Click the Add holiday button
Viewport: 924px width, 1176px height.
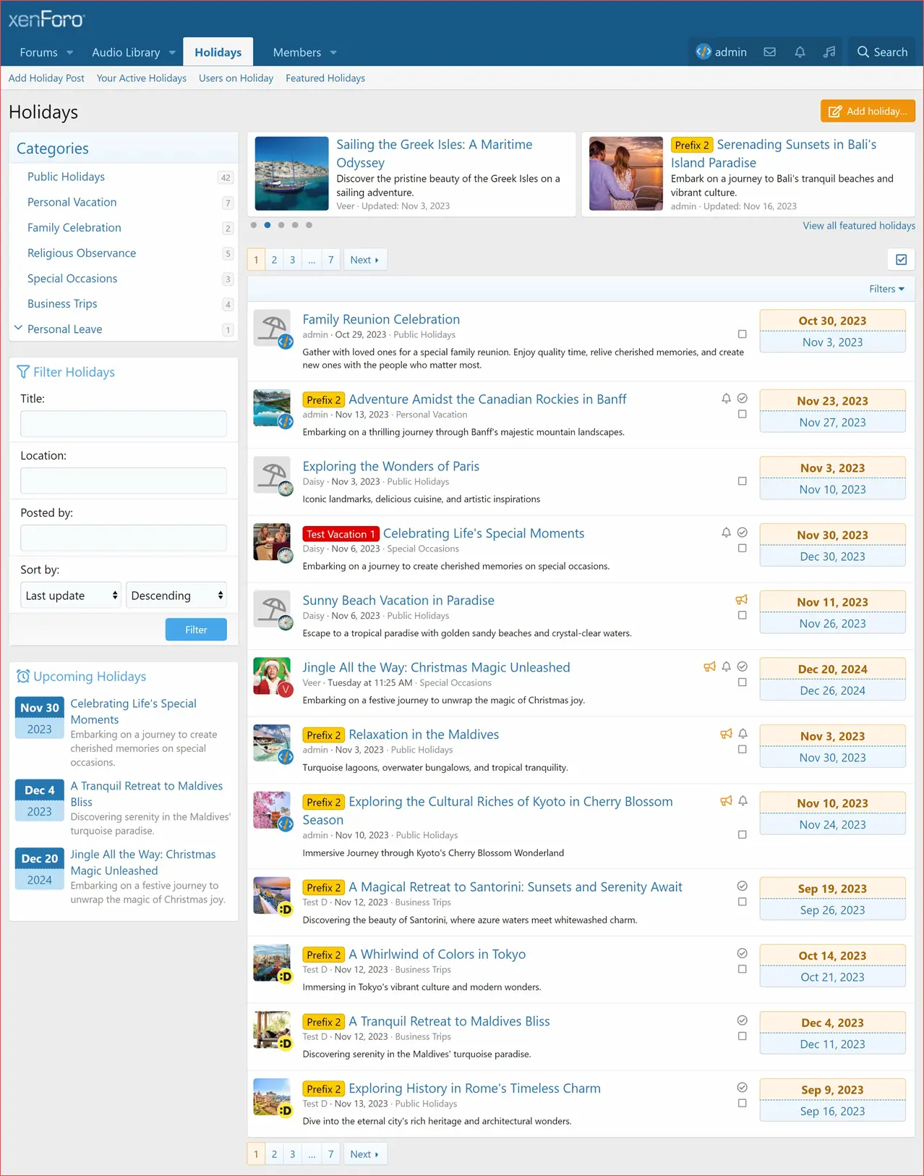(x=868, y=111)
